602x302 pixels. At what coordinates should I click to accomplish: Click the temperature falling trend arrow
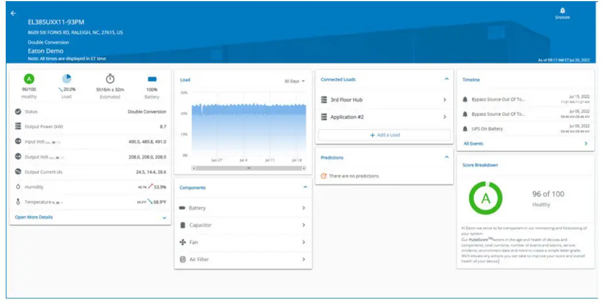(x=150, y=201)
